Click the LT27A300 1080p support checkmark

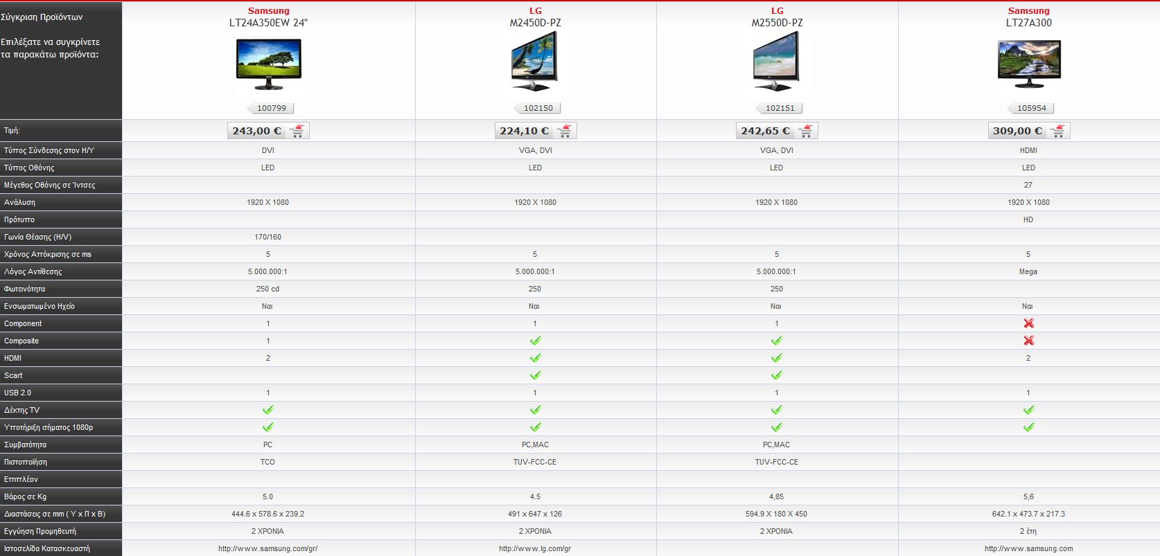[1028, 427]
